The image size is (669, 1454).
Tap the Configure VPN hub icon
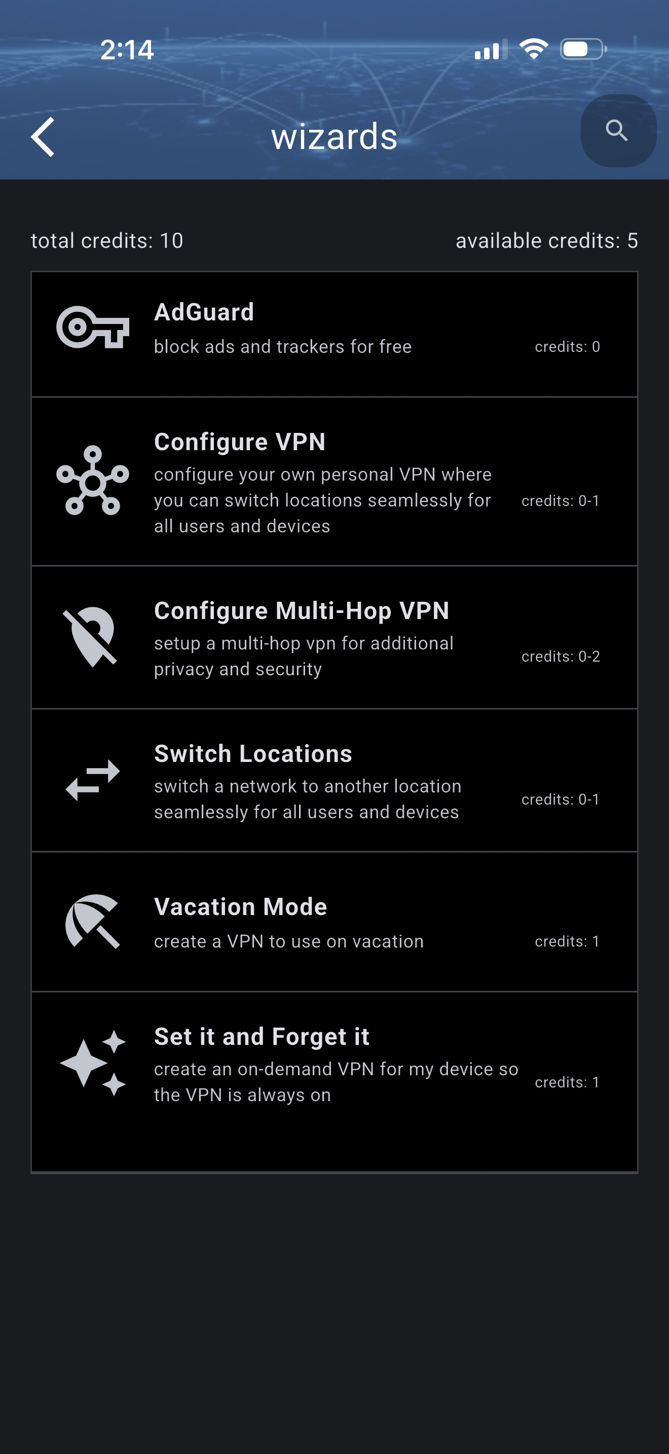point(93,480)
